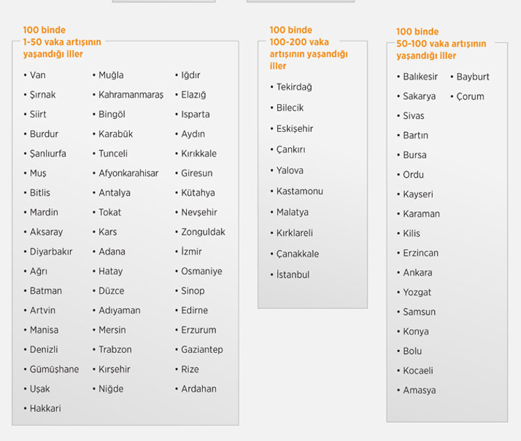Select Diyarbakır in the first list

click(51, 251)
